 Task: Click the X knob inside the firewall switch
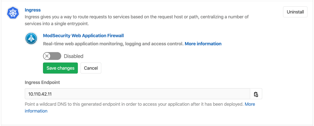click(47, 56)
